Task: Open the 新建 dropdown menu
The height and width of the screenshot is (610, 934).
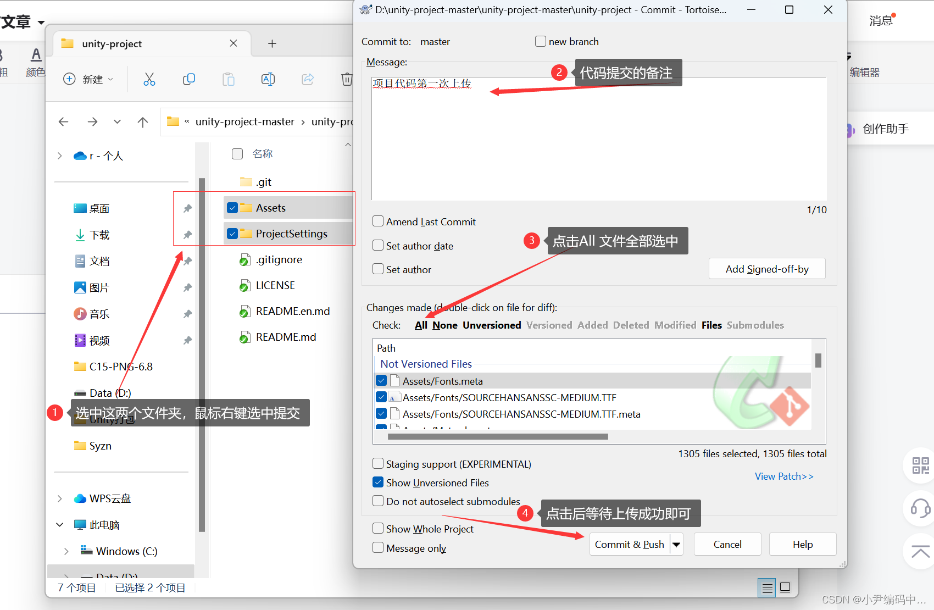Action: 88,79
